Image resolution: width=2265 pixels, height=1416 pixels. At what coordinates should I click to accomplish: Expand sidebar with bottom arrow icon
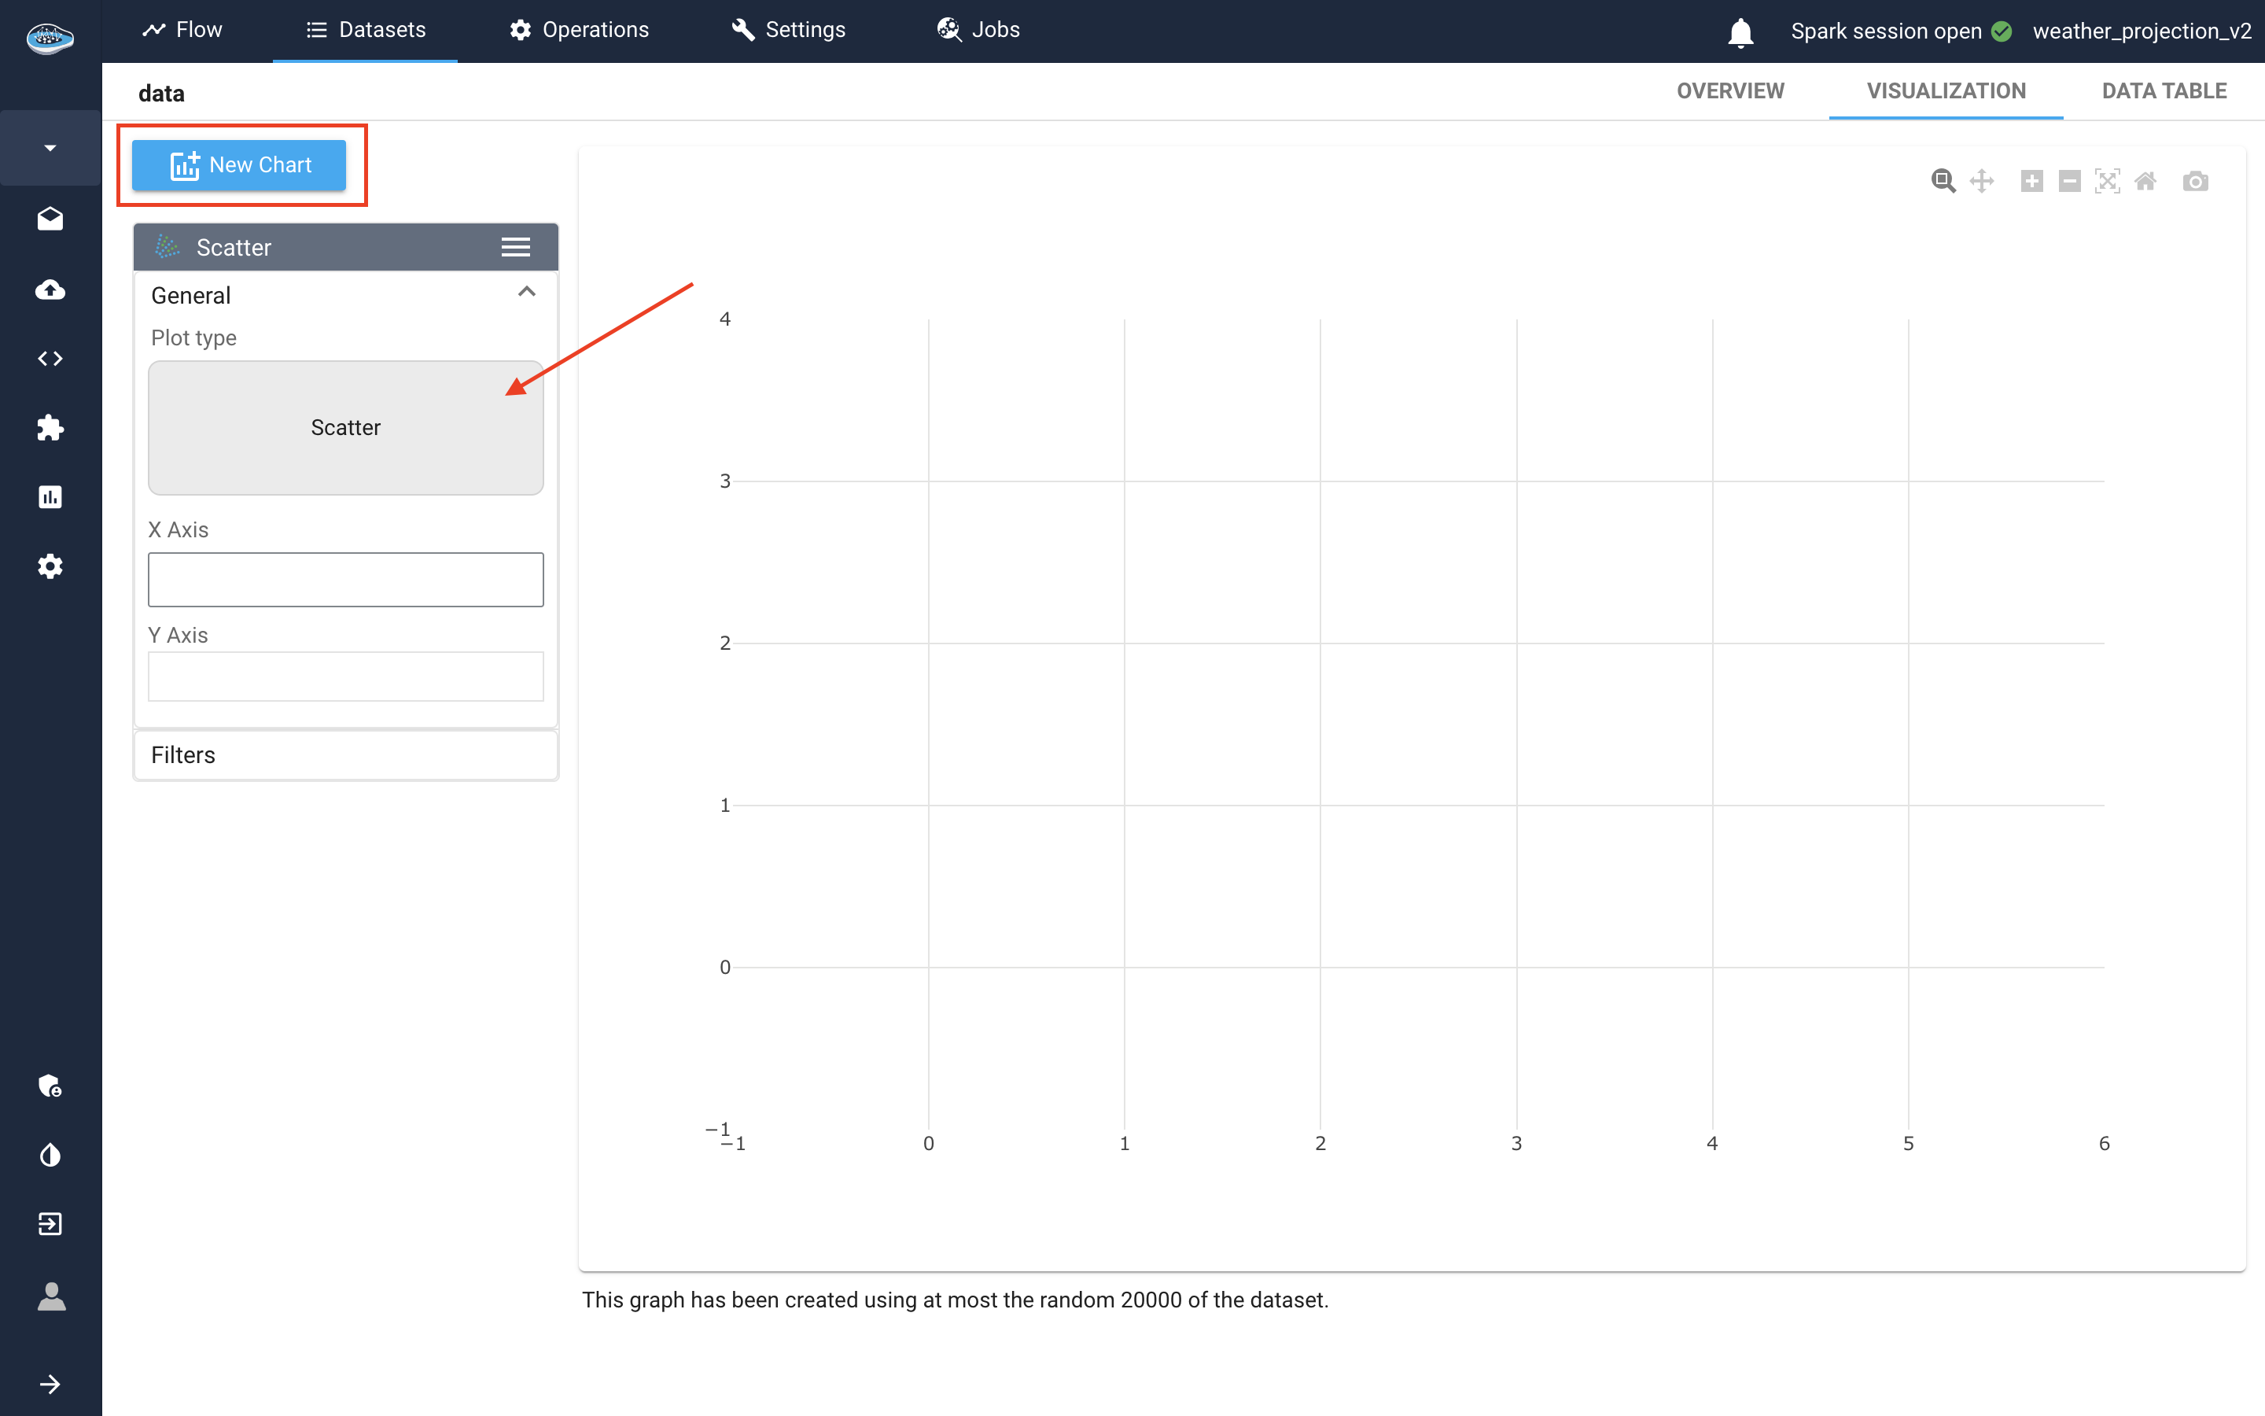[x=50, y=1383]
